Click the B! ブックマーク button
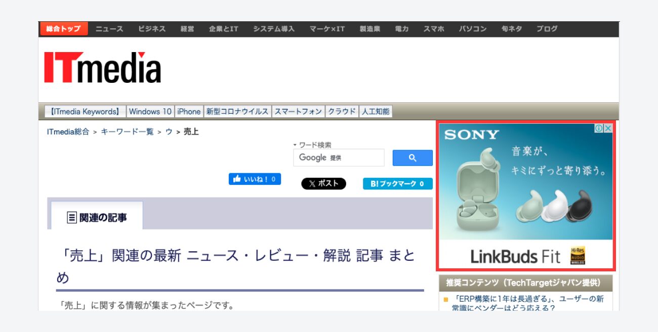Image resolution: width=658 pixels, height=332 pixels. pyautogui.click(x=398, y=184)
